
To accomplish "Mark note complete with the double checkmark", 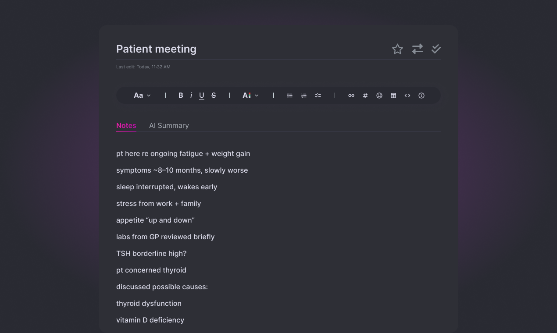I will pyautogui.click(x=436, y=49).
